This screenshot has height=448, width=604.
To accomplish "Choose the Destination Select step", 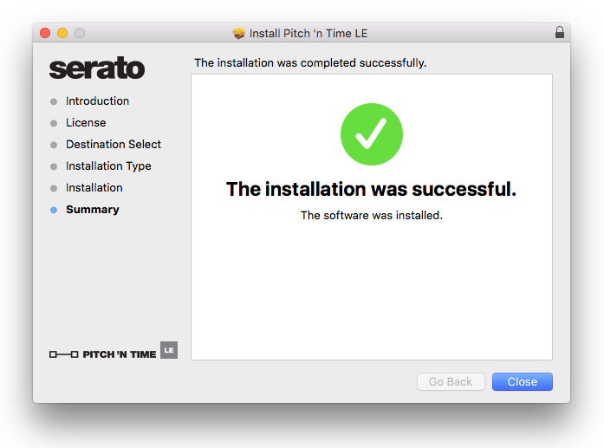I will [114, 145].
